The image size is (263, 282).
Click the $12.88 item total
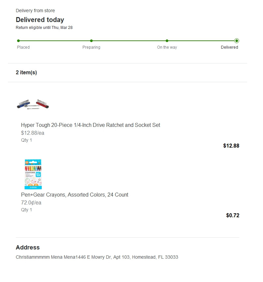click(x=231, y=146)
